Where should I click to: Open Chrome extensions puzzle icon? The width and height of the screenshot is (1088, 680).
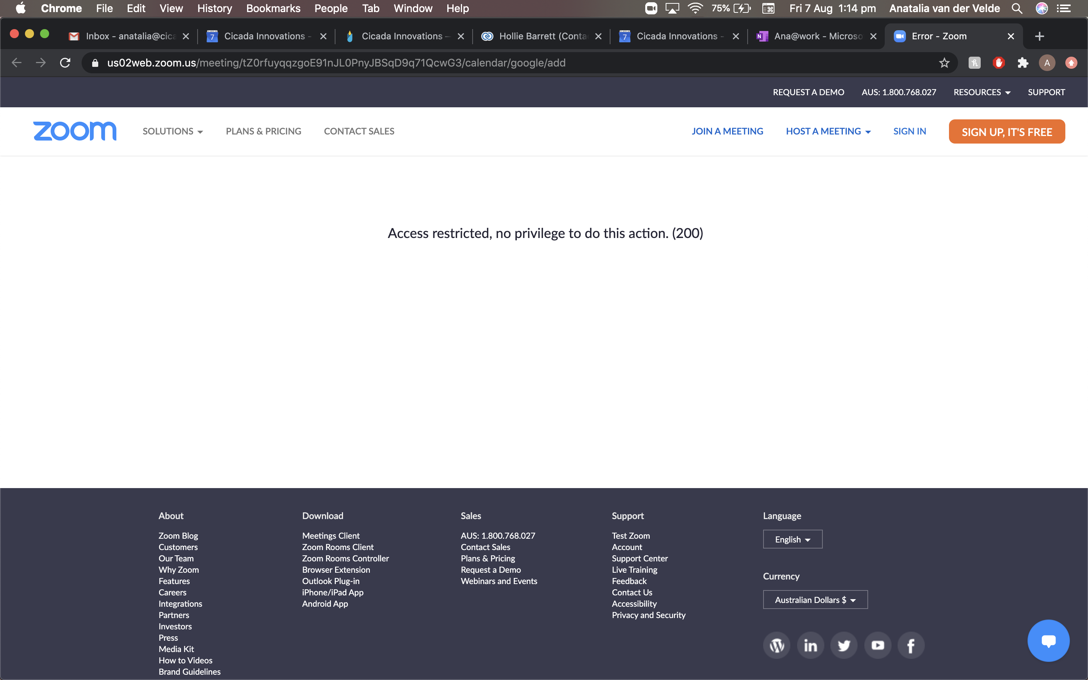coord(1023,63)
